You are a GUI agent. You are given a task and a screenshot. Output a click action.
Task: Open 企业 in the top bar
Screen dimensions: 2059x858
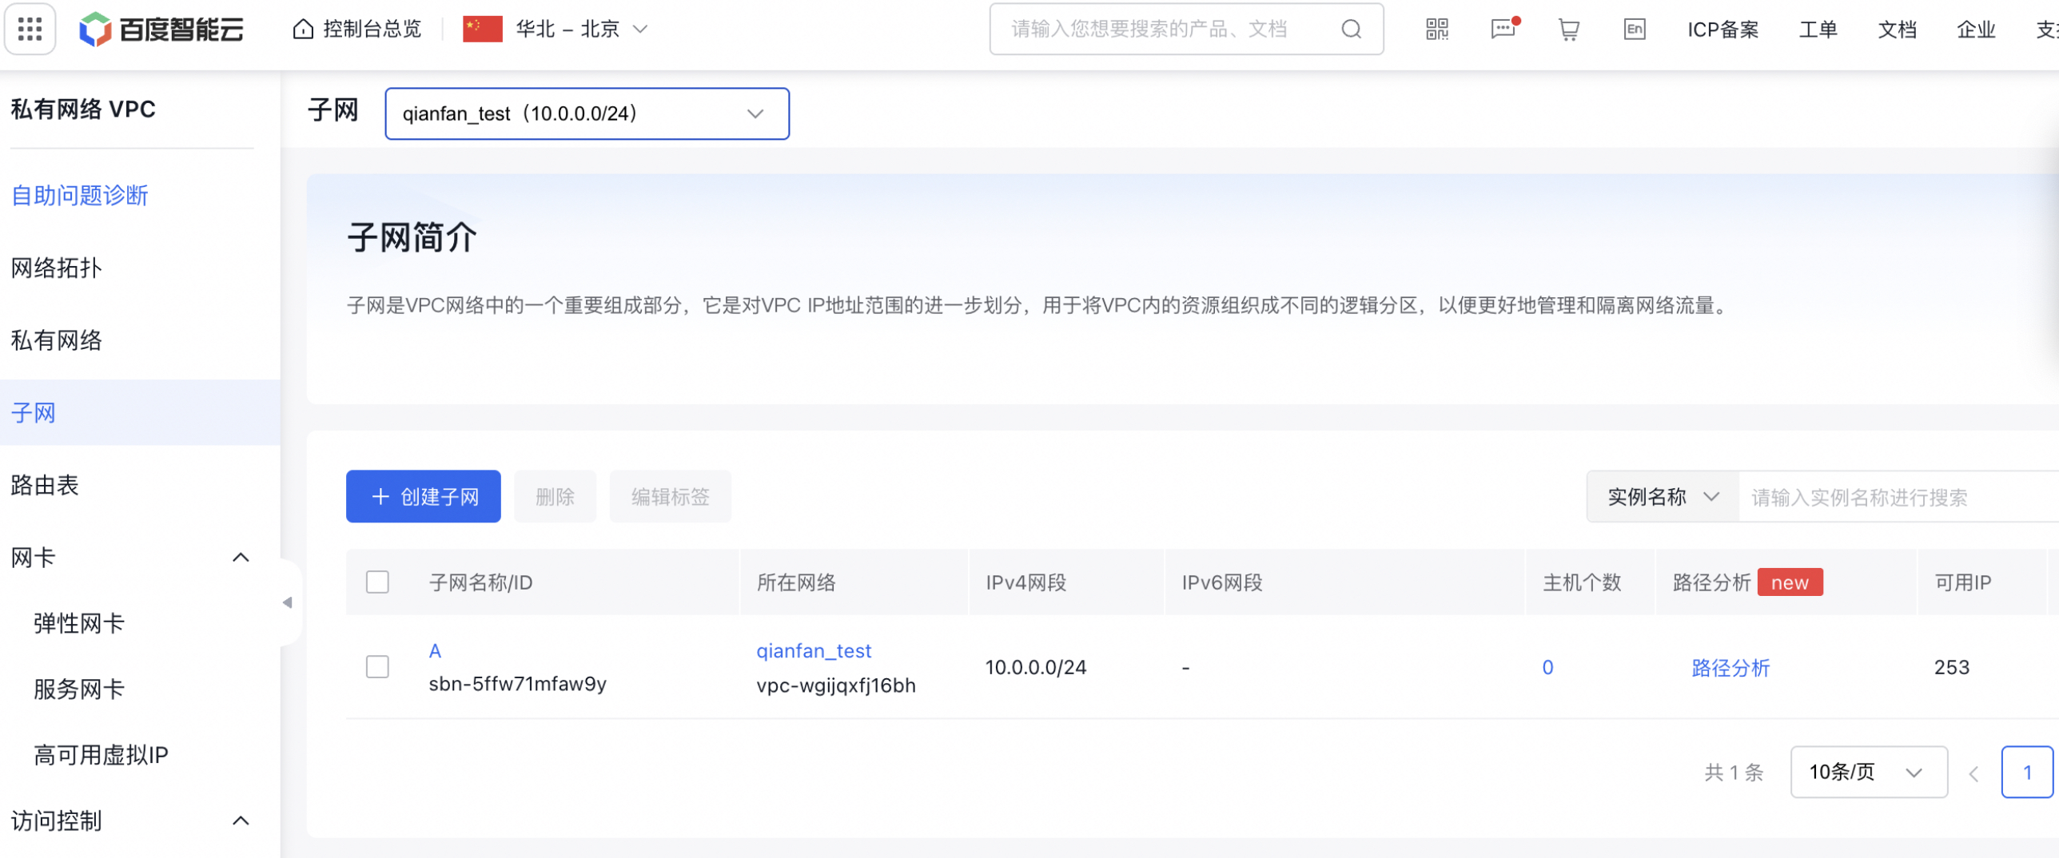click(x=1976, y=30)
